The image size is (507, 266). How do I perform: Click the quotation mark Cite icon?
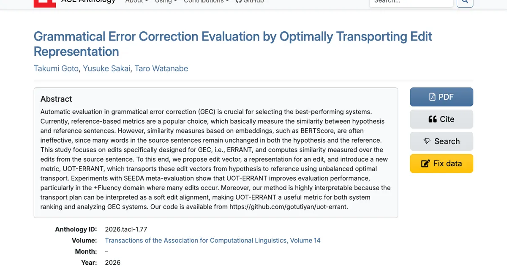pyautogui.click(x=433, y=119)
